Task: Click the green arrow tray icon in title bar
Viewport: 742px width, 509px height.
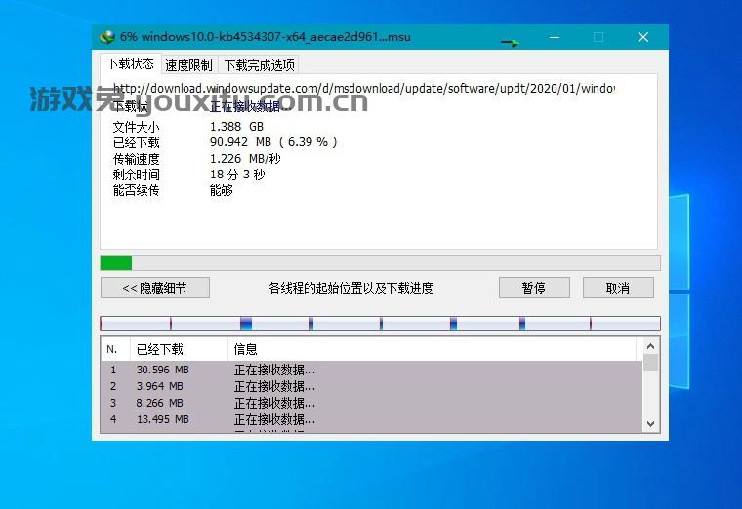Action: point(510,43)
